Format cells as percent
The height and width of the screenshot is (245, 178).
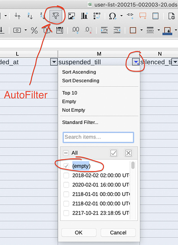pos(34,30)
